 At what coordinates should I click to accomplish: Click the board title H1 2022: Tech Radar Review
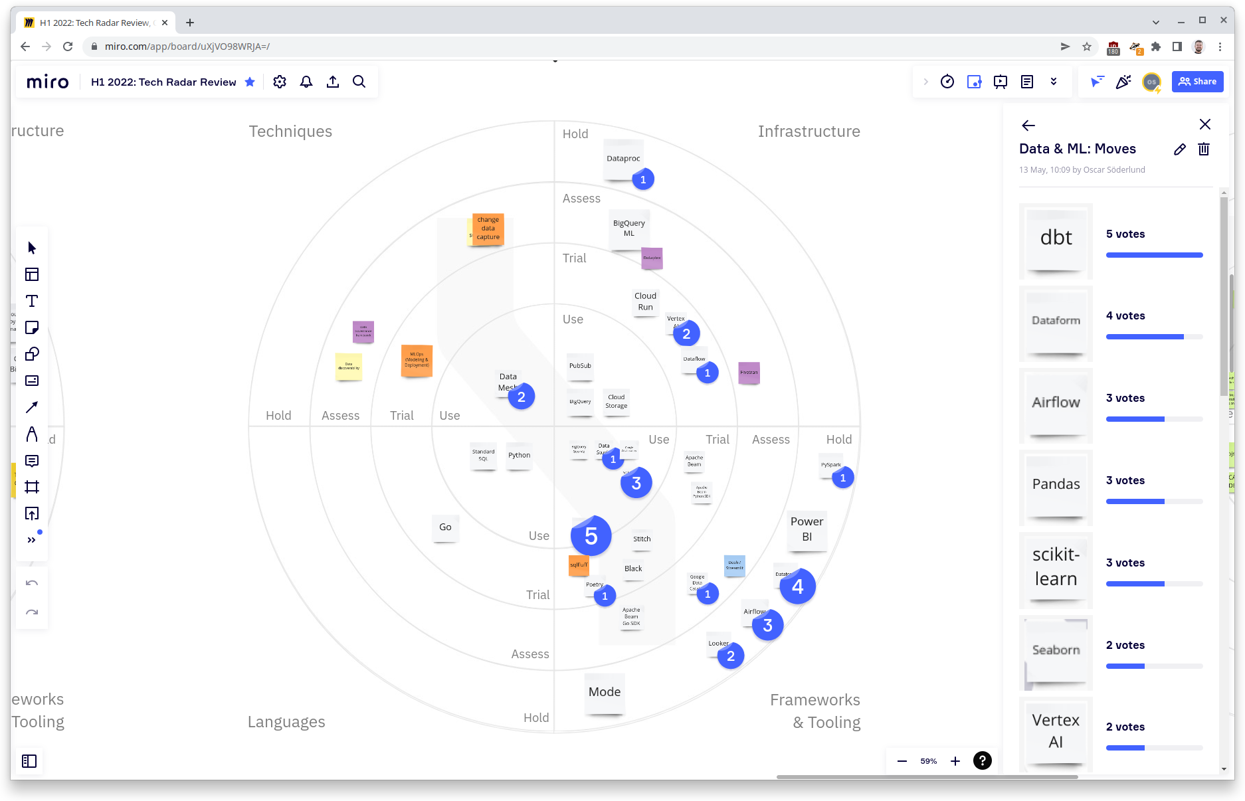point(163,82)
